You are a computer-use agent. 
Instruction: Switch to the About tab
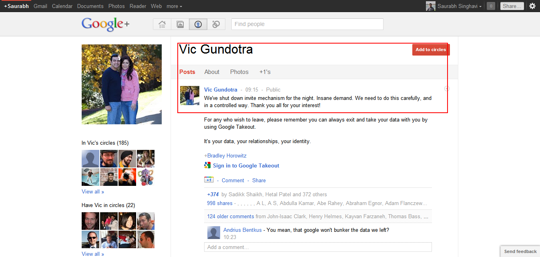click(x=212, y=72)
